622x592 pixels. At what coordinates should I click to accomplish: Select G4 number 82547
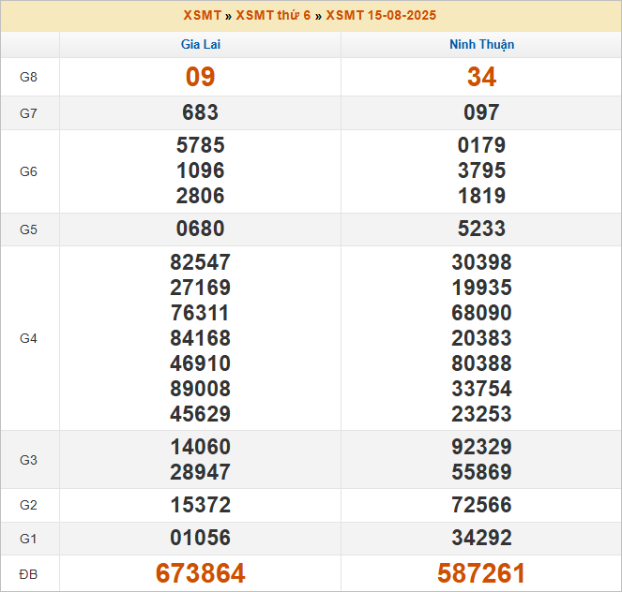click(x=201, y=262)
